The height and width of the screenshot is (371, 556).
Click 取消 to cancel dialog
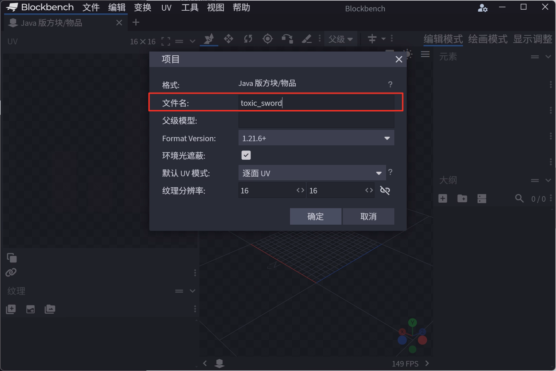coord(368,216)
